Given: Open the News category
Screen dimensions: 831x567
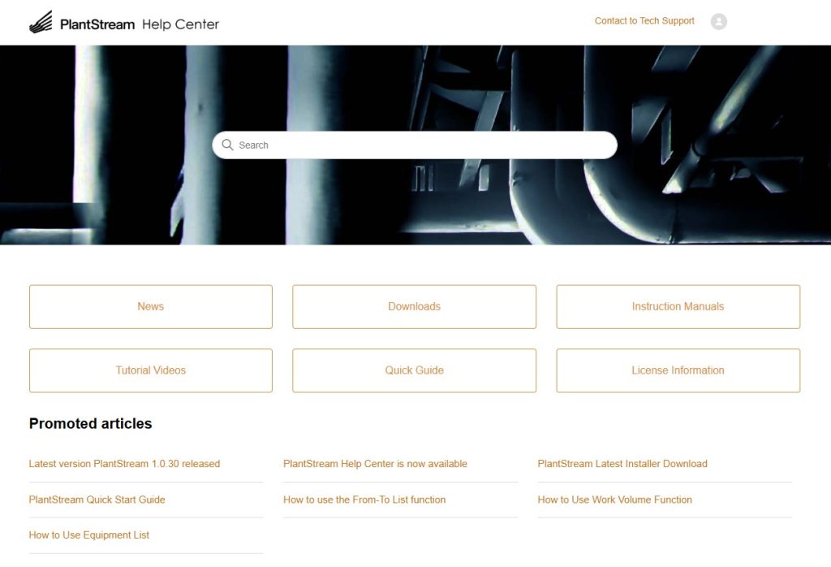Looking at the screenshot, I should 151,306.
